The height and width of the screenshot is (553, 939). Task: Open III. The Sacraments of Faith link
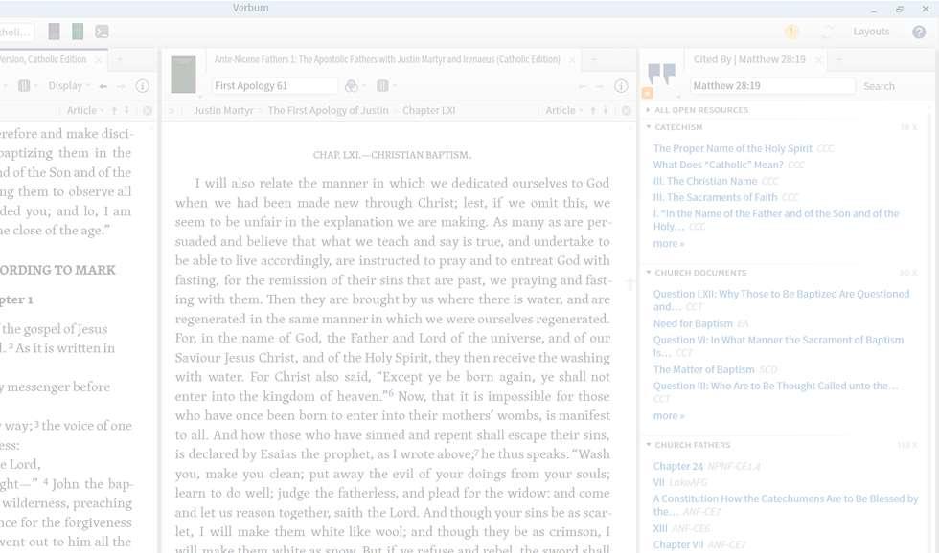click(715, 197)
